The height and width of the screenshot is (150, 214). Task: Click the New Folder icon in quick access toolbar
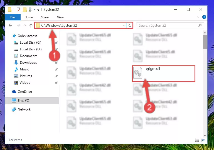pos(25,10)
